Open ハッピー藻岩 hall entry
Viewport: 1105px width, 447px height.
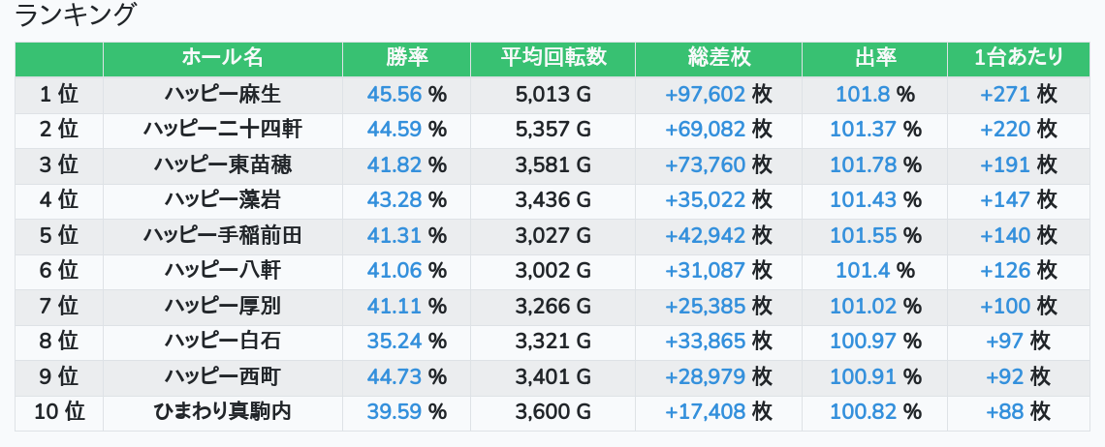223,200
